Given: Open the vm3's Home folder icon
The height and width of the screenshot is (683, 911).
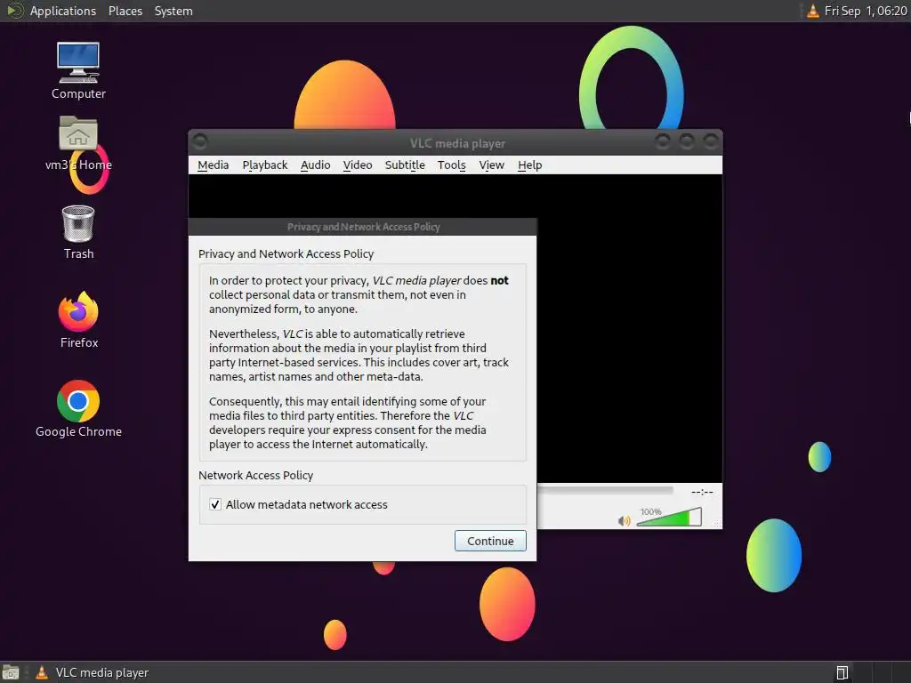Looking at the screenshot, I should tap(78, 142).
